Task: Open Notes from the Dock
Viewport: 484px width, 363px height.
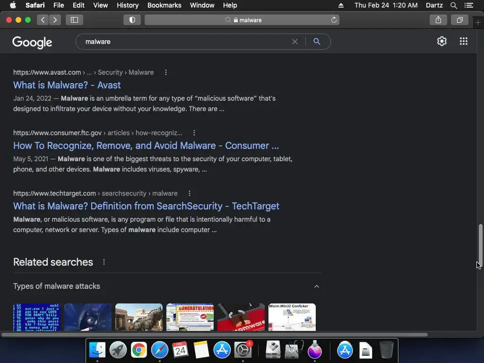Action: point(201,350)
